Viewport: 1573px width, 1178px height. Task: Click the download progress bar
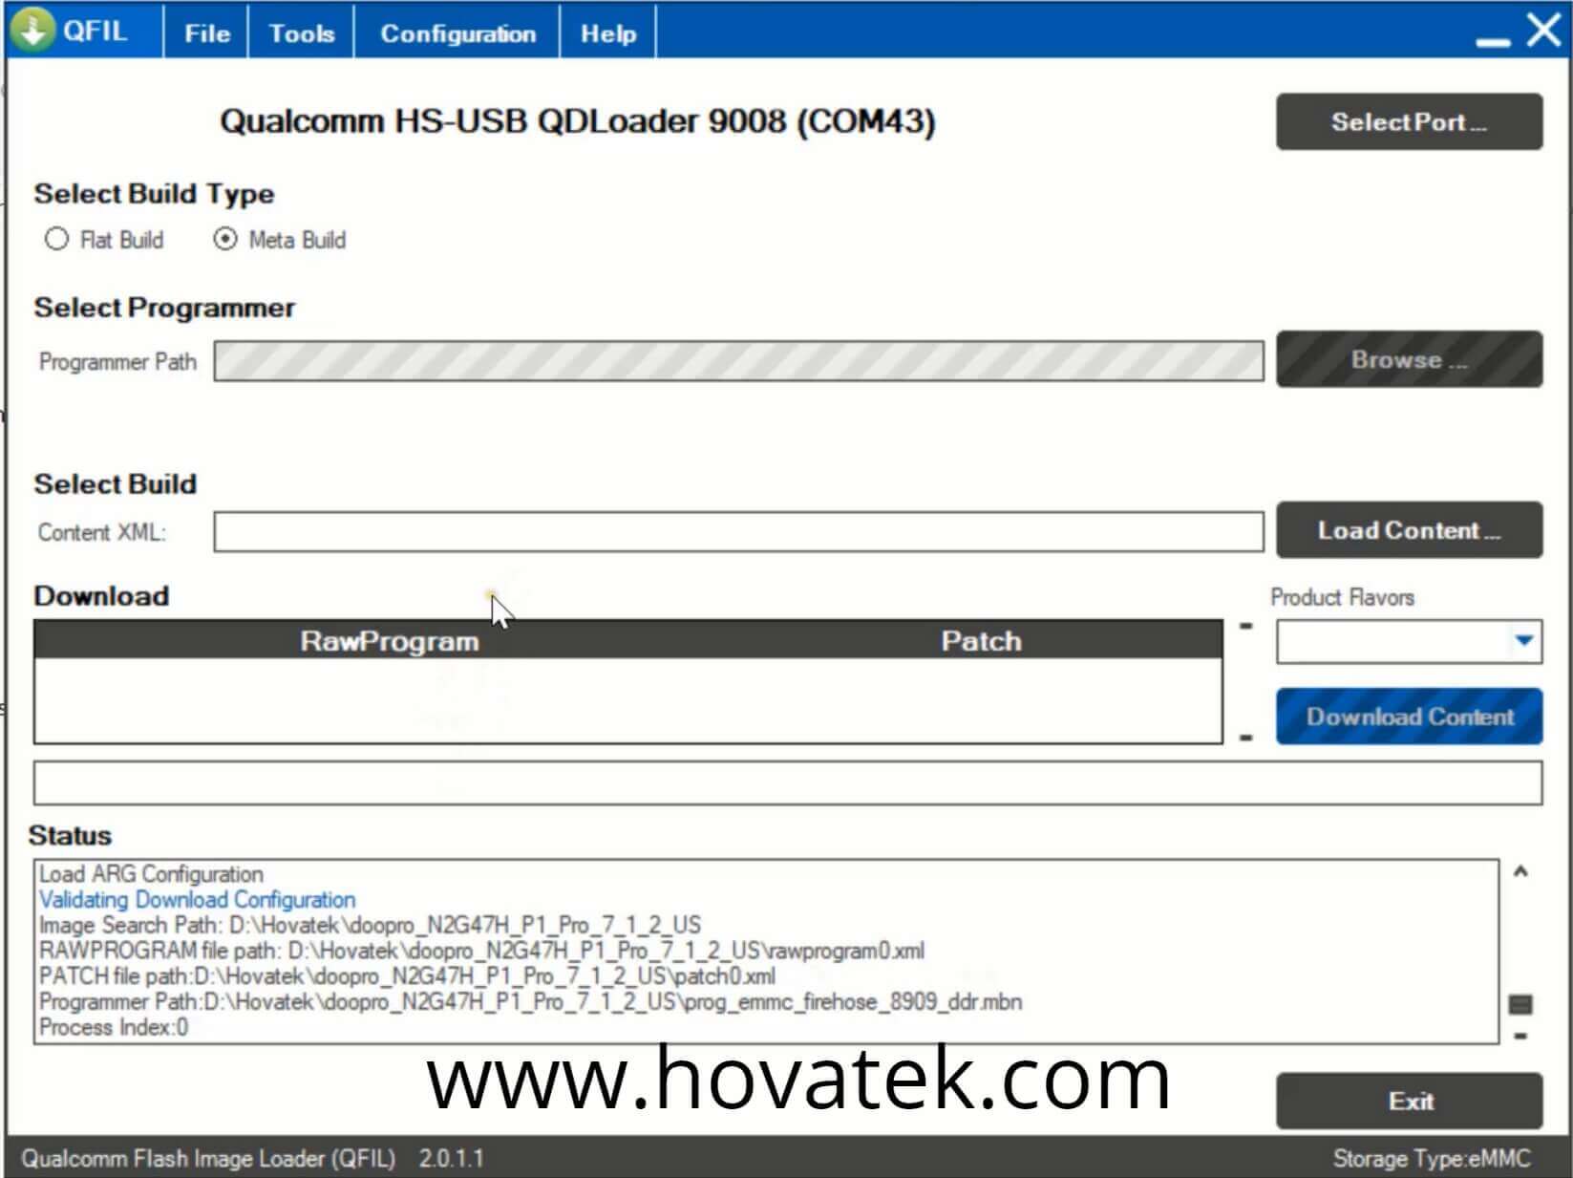tap(788, 783)
